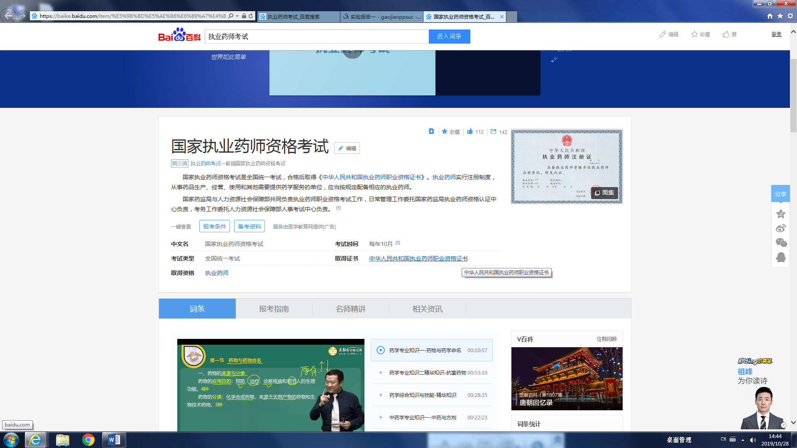Image resolution: width=797 pixels, height=448 pixels.
Task: Share to WeChat via sidebar icon
Action: 780,243
